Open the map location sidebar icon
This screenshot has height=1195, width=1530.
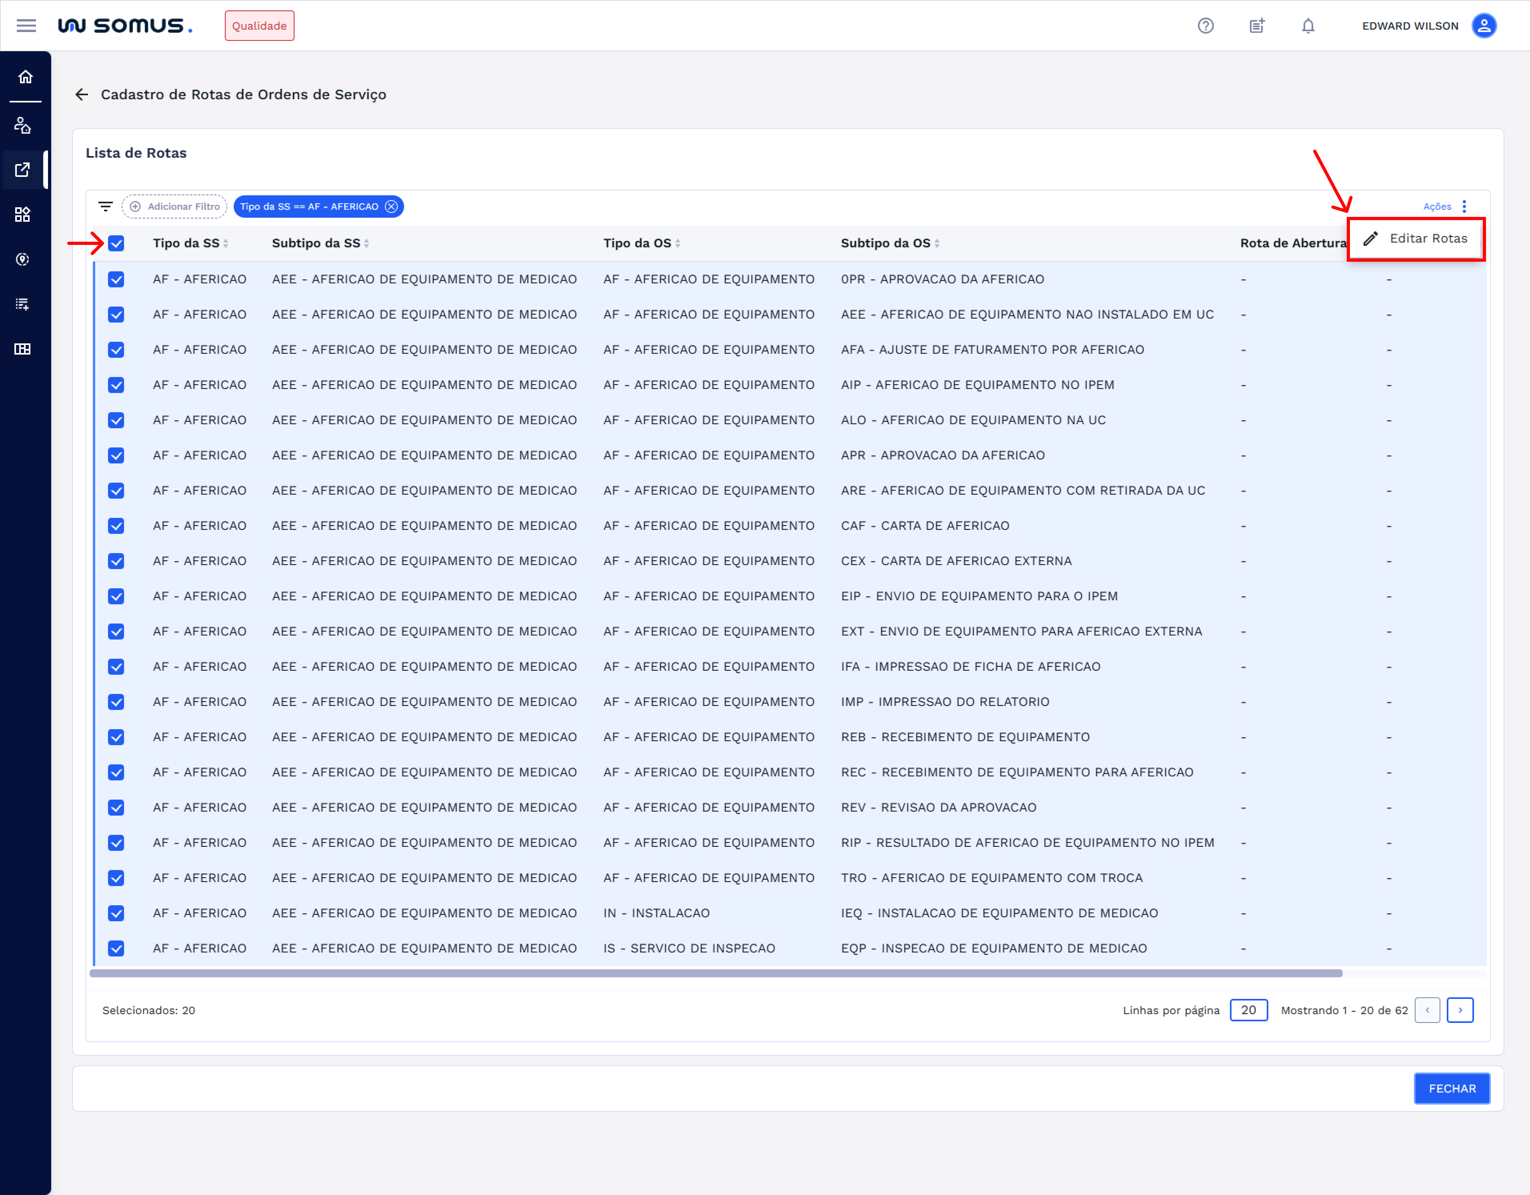(22, 259)
